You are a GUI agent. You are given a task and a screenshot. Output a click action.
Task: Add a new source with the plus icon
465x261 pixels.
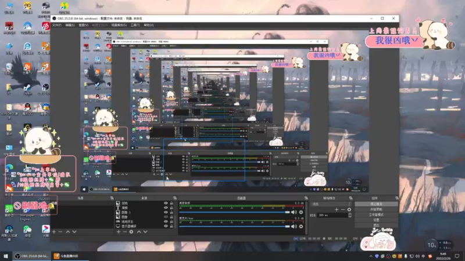[119, 231]
